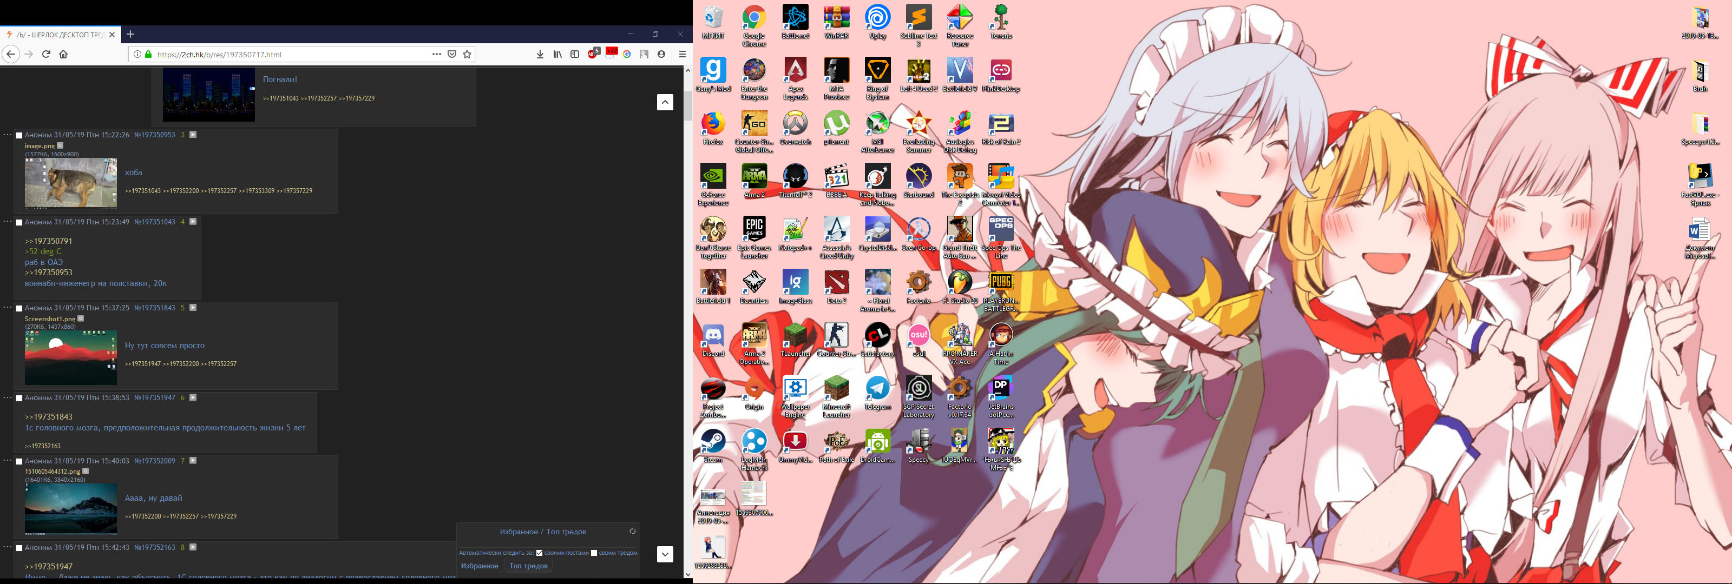Open the Recycle Bin on the desktop
Viewport: 1732px width, 584px height.
[x=713, y=22]
